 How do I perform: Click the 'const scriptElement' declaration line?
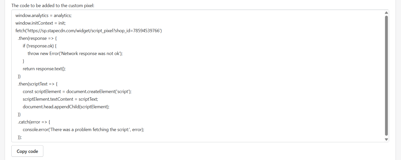pos(77,92)
